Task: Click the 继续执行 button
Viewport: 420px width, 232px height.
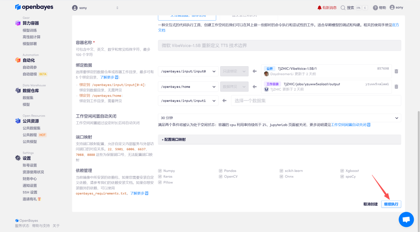Action: 391,204
